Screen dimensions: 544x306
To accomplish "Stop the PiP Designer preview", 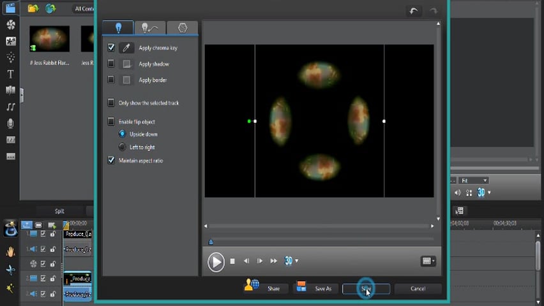I will [232, 261].
